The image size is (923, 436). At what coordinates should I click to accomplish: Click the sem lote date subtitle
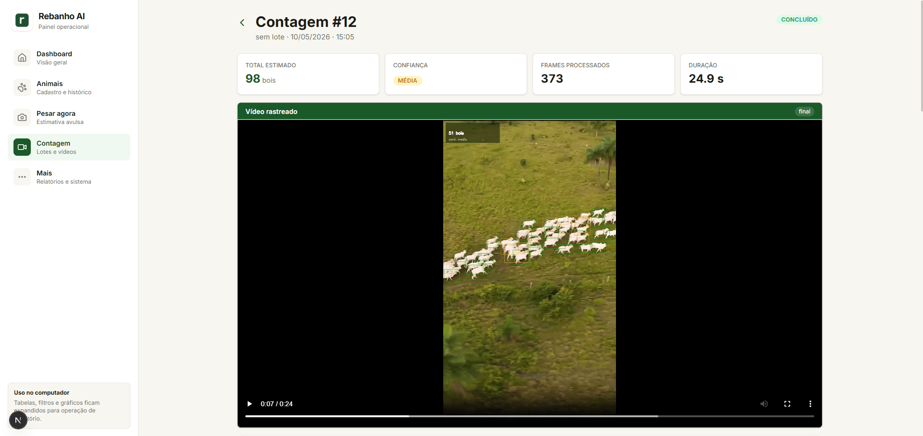305,37
